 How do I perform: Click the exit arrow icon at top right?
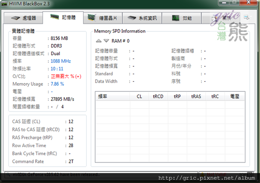click(246, 17)
